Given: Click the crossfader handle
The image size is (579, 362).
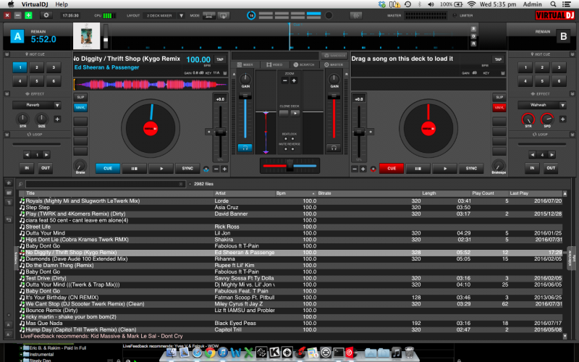Looking at the screenshot, I should [x=290, y=166].
